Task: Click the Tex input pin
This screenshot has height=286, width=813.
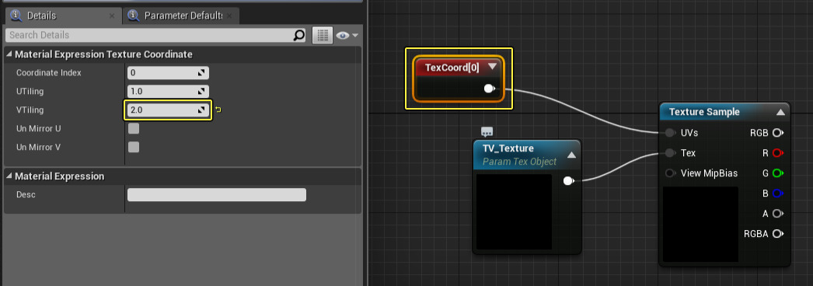Action: coord(670,153)
